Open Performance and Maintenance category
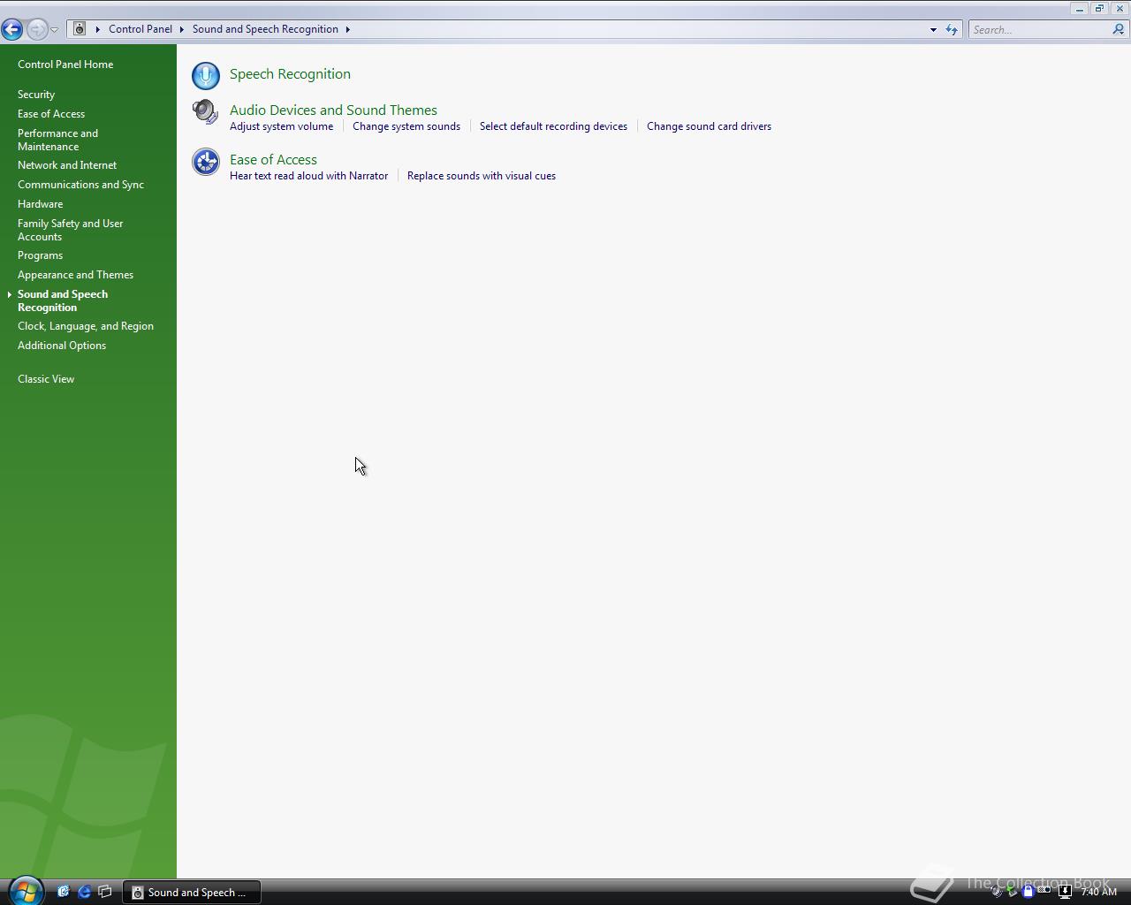Viewport: 1131px width, 905px height. [x=57, y=140]
